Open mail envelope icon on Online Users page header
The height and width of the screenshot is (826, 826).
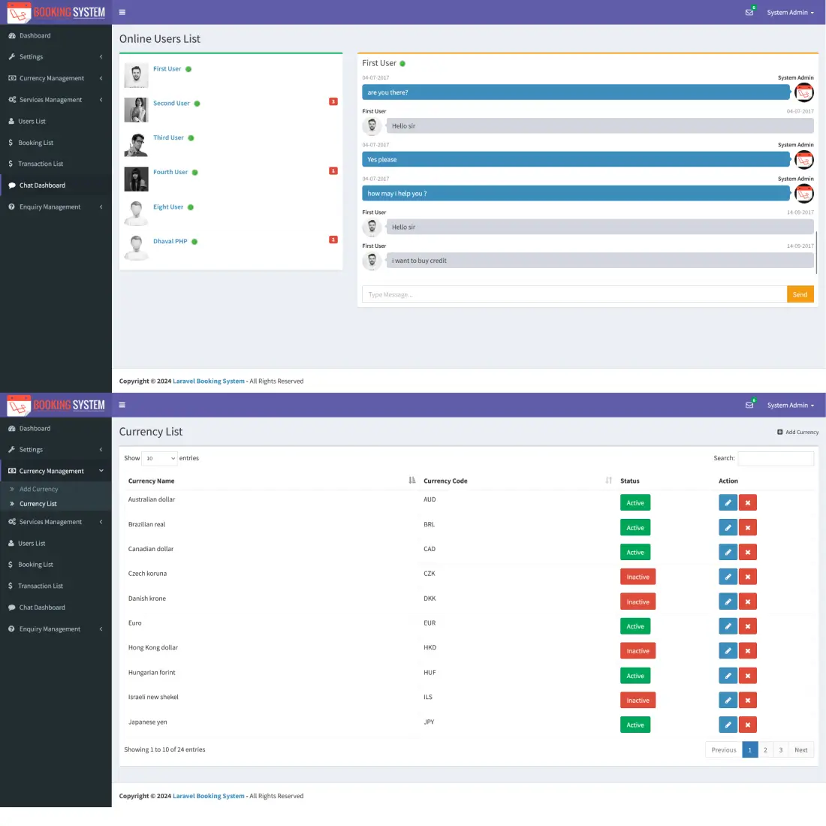[749, 12]
